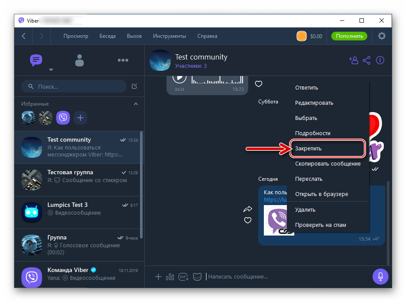The image size is (406, 302).
Task: Open the Lumpics Test 3 chat
Action: point(77,212)
